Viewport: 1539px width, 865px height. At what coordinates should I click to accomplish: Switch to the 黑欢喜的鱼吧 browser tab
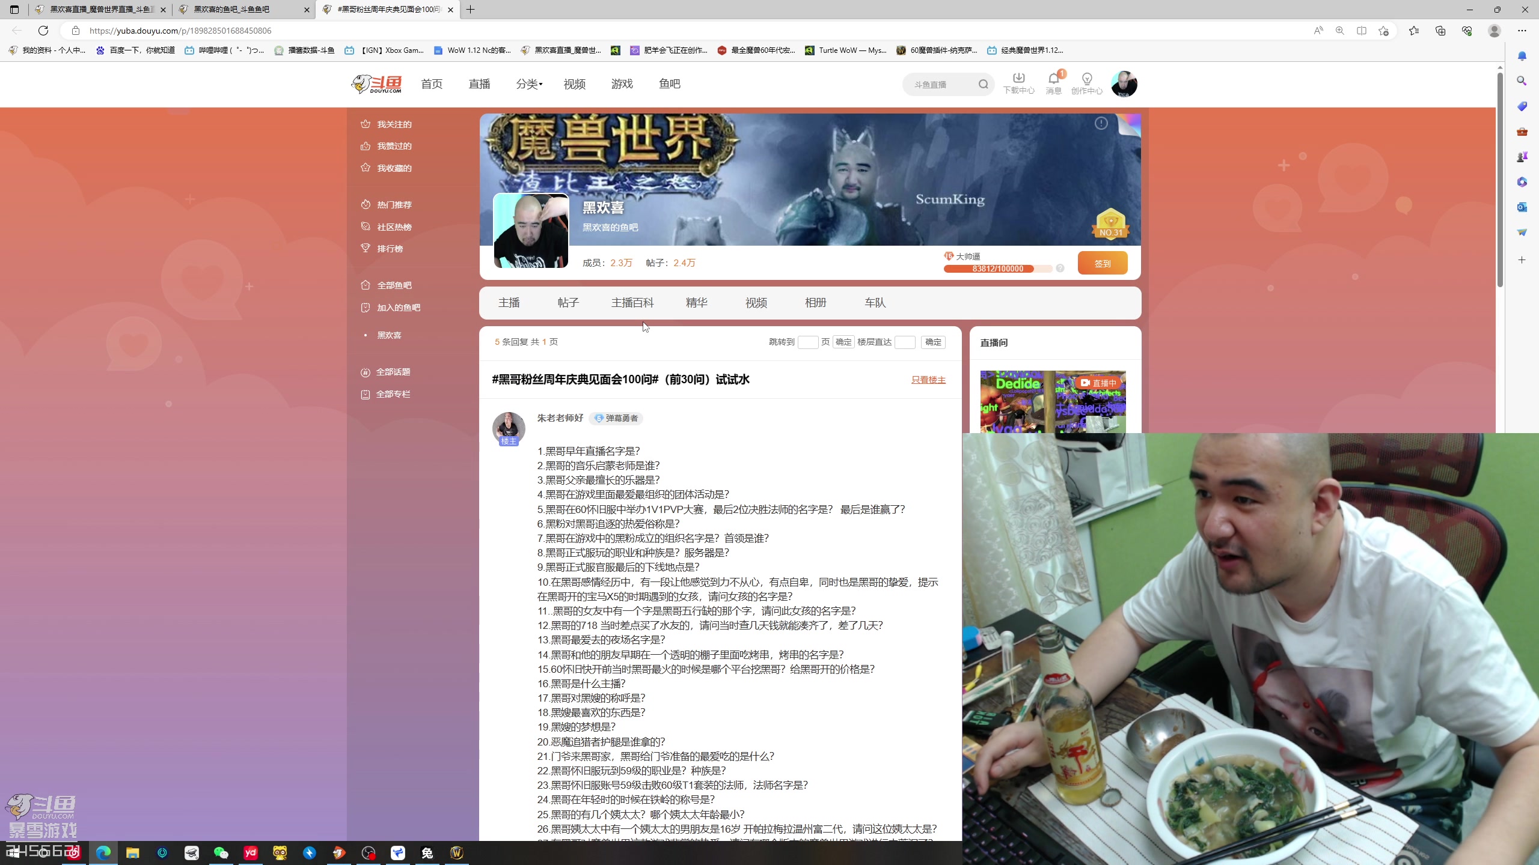coord(243,10)
